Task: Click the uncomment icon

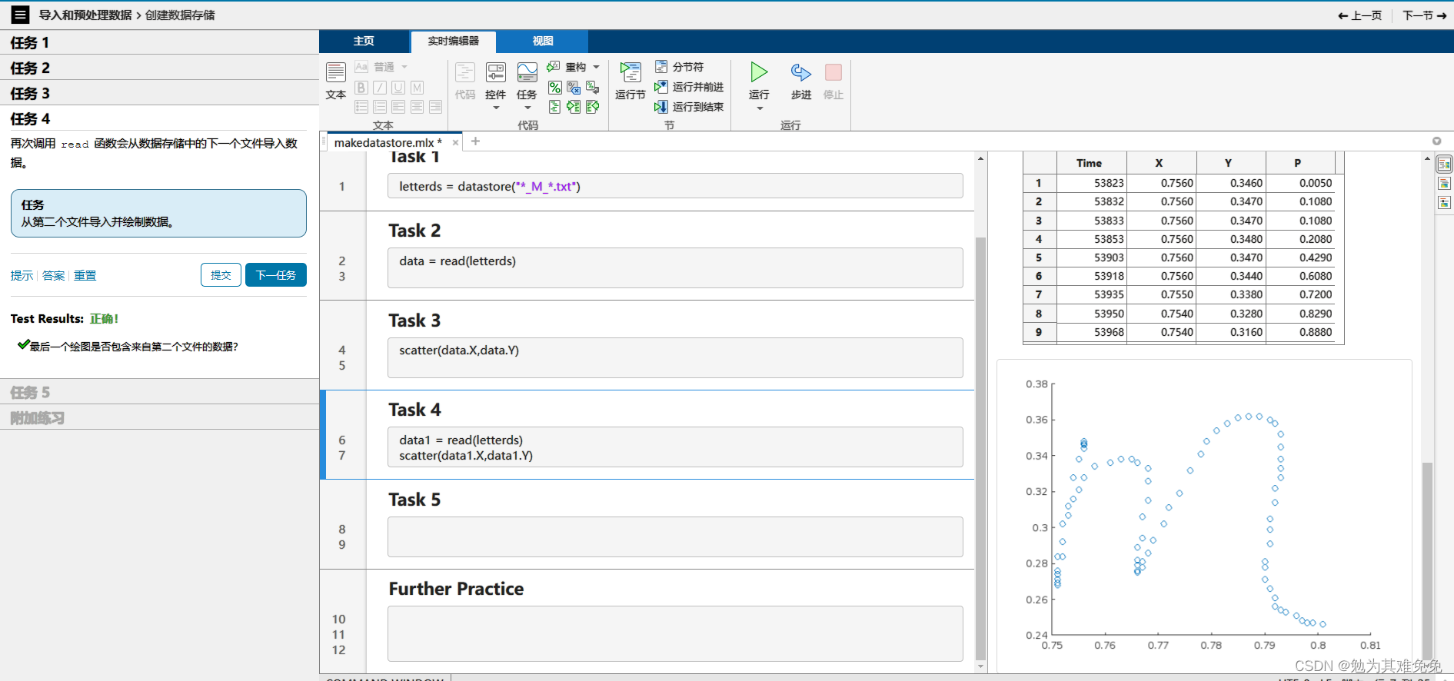Action: click(x=574, y=88)
